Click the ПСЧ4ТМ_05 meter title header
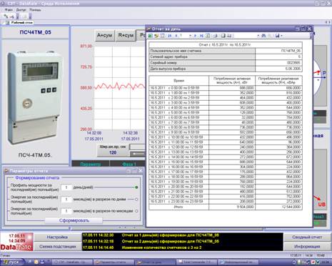 [35, 32]
